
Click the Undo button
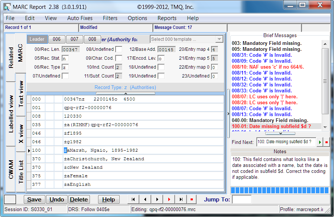click(x=57, y=200)
